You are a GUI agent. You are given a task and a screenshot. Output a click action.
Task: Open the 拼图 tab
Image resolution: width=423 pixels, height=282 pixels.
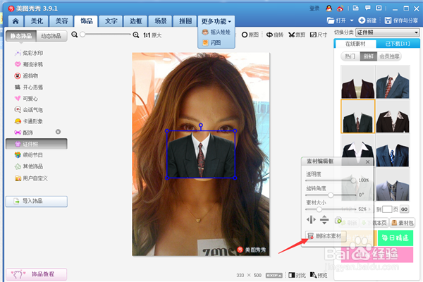185,21
